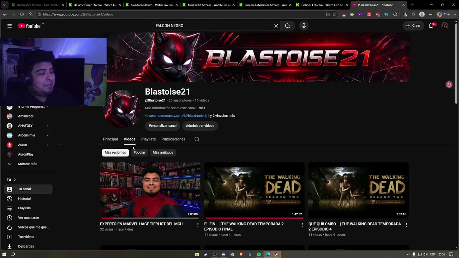Image resolution: width=459 pixels, height=258 pixels.
Task: Switch to SionAron Stream browser tab
Action: (152, 5)
